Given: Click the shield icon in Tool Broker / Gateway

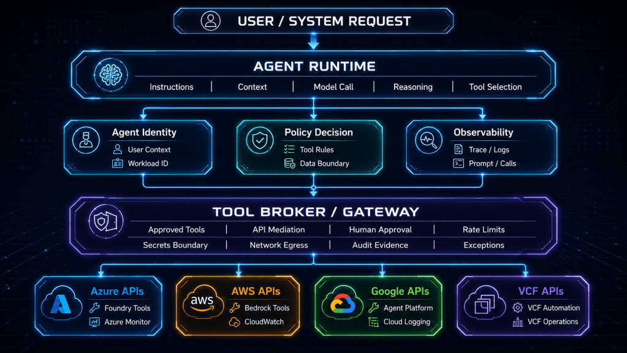Looking at the screenshot, I should click(106, 221).
